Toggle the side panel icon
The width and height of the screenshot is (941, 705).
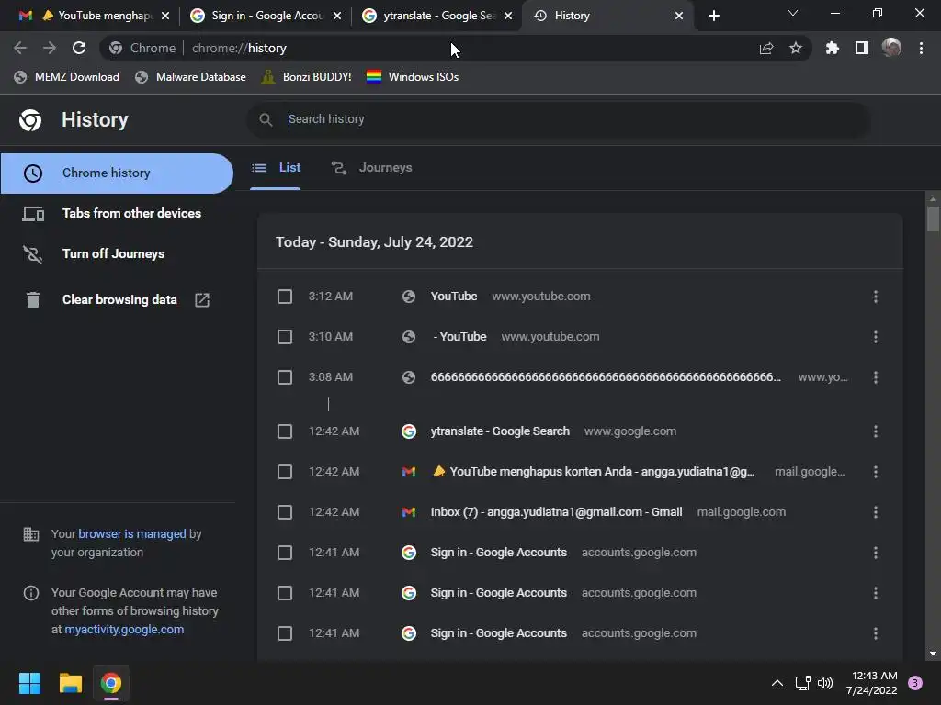tap(862, 48)
